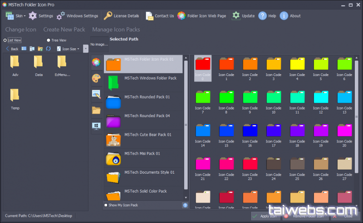Click the refresh icon in folder toolbar

48,48
